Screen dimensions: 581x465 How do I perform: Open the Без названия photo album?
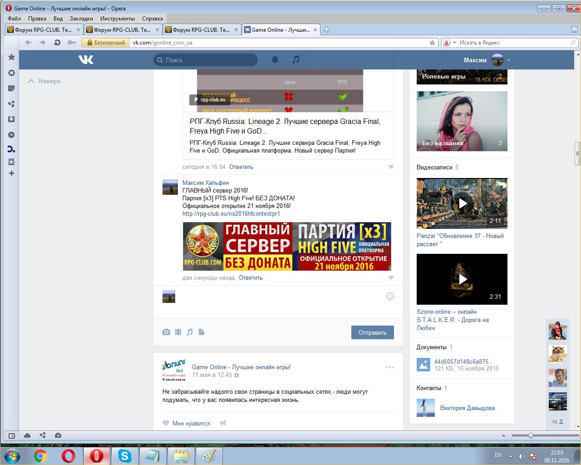coord(462,121)
